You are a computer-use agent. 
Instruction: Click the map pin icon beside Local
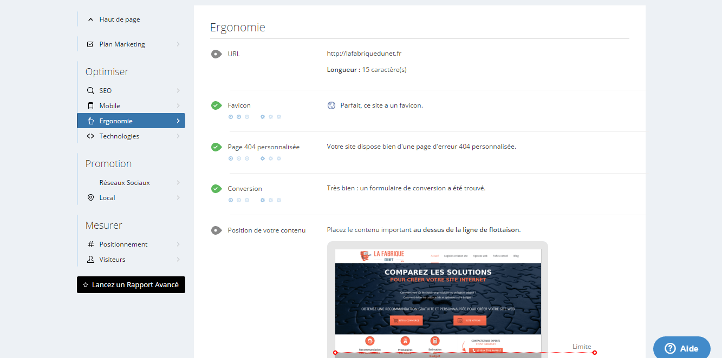click(90, 198)
